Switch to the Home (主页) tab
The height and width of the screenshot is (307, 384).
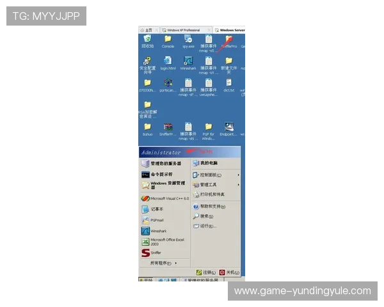148,30
